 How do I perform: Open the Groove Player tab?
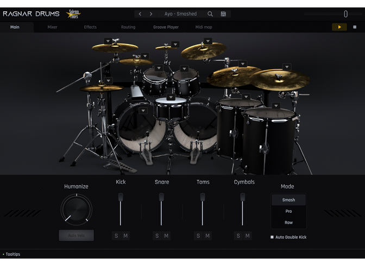pyautogui.click(x=166, y=27)
